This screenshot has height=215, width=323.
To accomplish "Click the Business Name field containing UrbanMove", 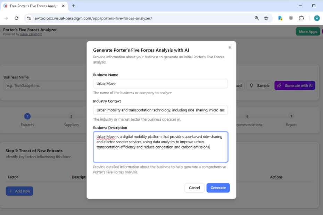I will point(160,84).
